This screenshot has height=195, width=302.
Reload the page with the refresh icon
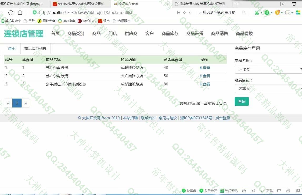point(11,13)
